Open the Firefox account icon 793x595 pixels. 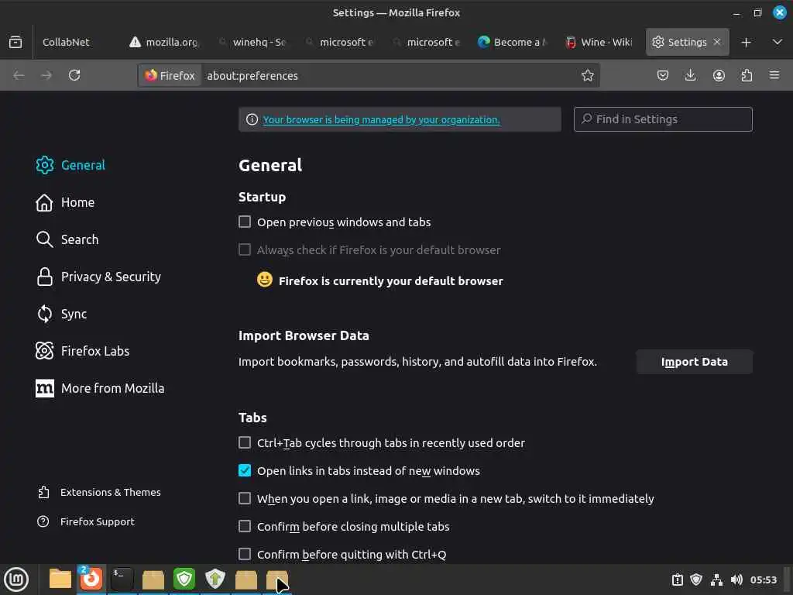click(719, 75)
